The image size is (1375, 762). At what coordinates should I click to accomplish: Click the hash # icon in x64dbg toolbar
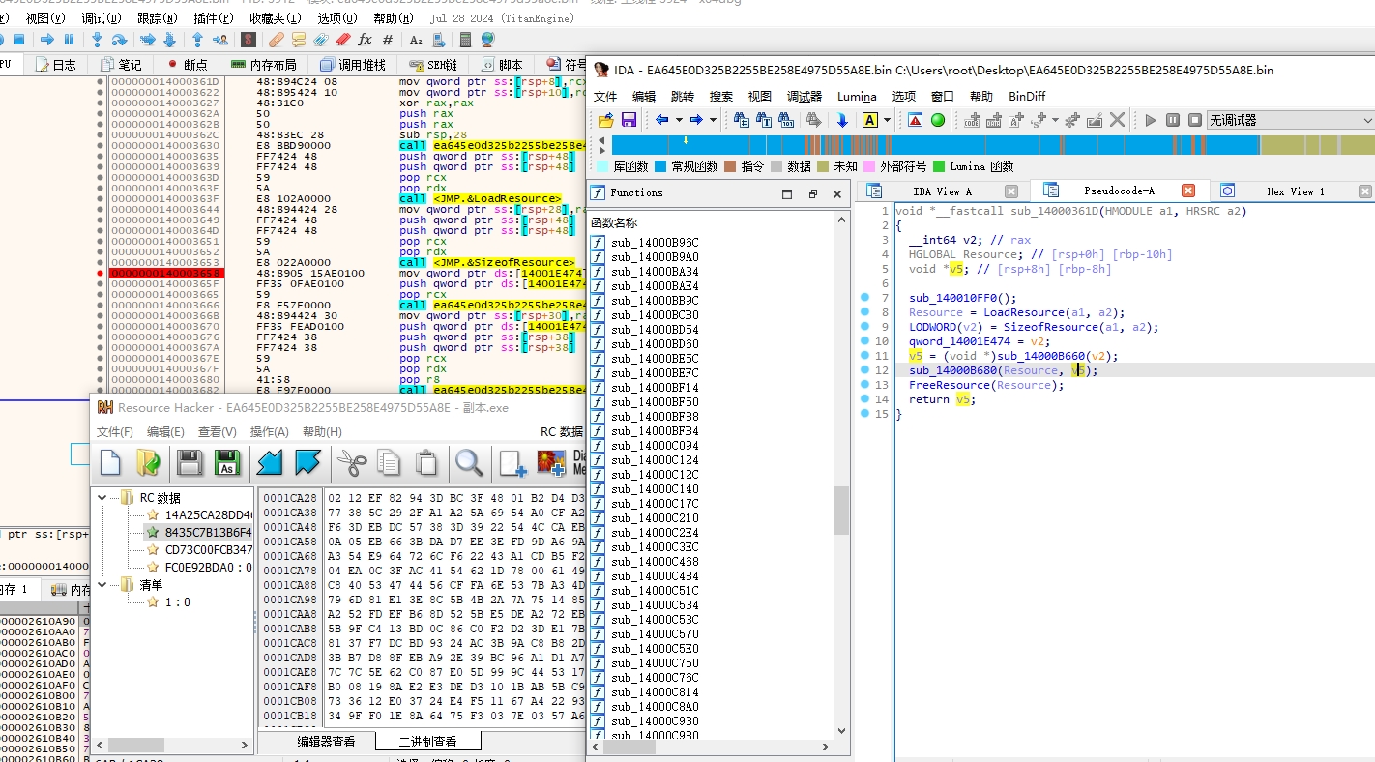[x=388, y=40]
